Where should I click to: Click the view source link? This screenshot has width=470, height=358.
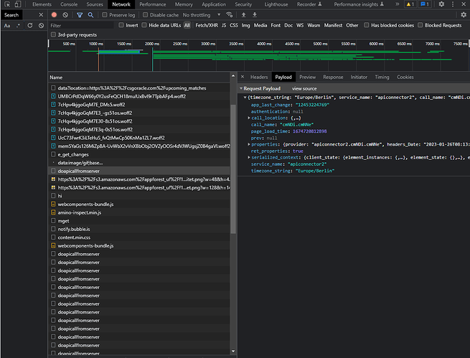coord(304,88)
